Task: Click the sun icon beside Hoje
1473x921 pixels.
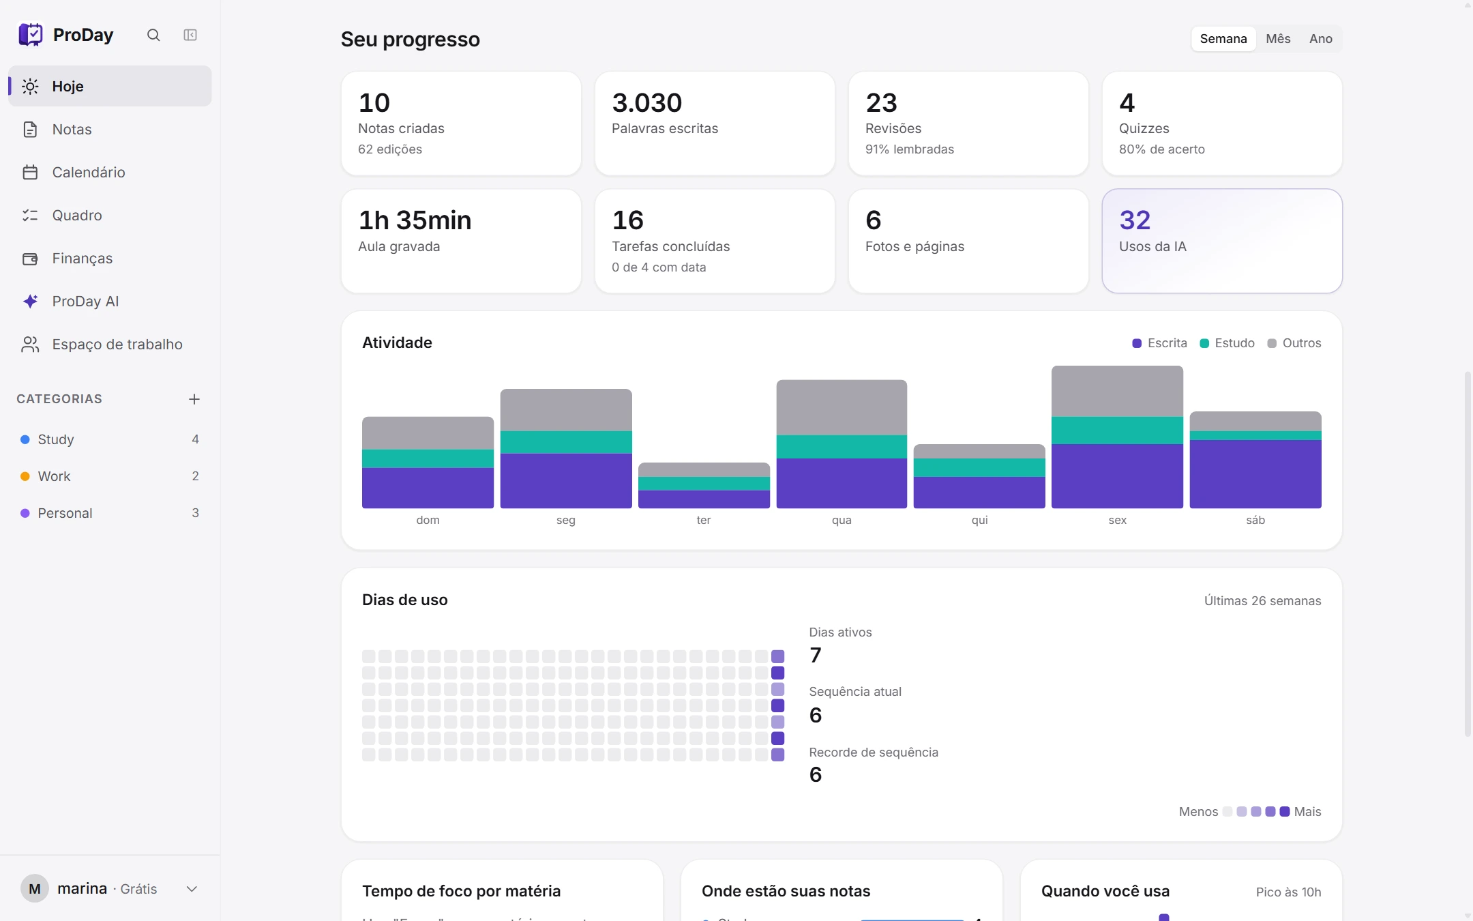Action: coord(30,86)
